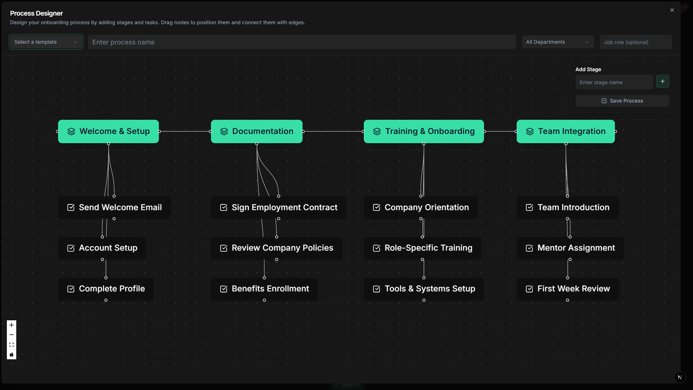Click the layers icon on Training & Onboarding stage

point(377,131)
